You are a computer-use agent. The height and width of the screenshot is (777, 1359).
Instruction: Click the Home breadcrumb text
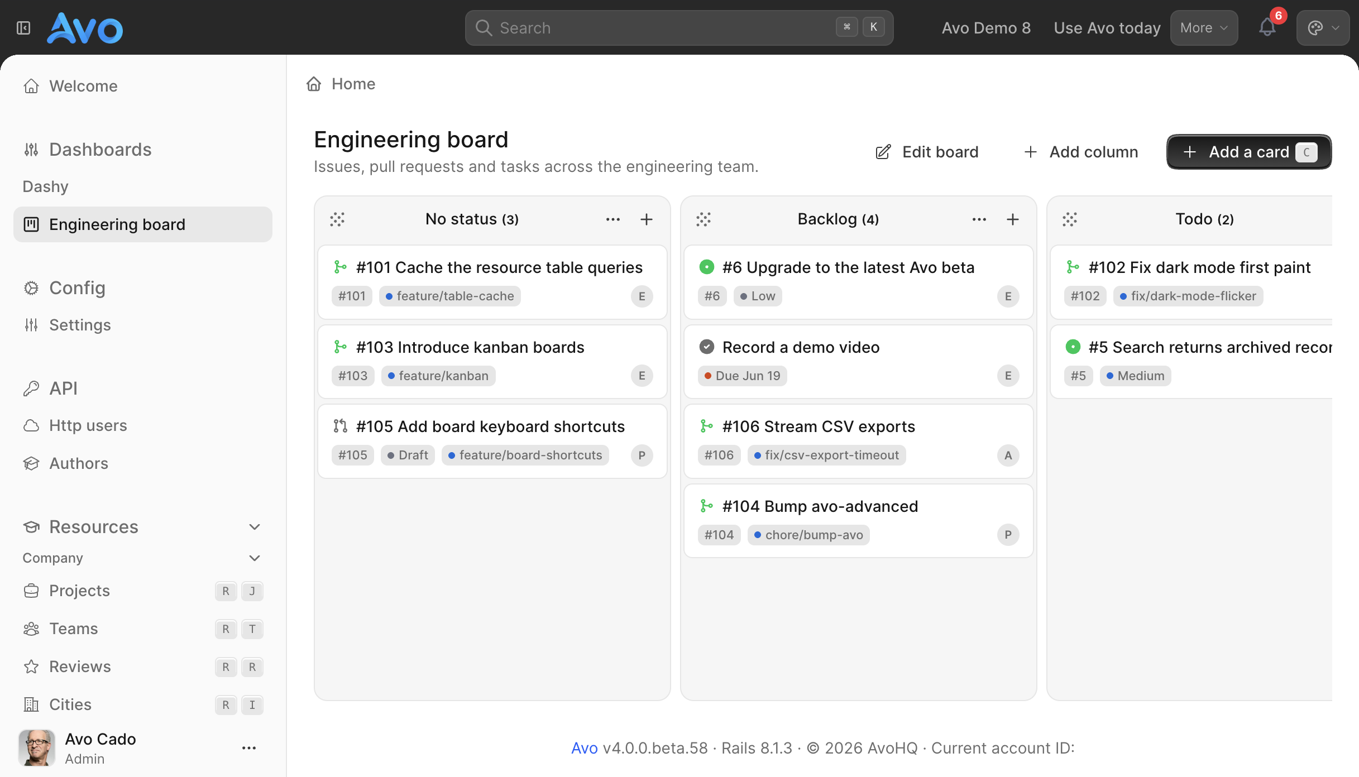point(353,84)
